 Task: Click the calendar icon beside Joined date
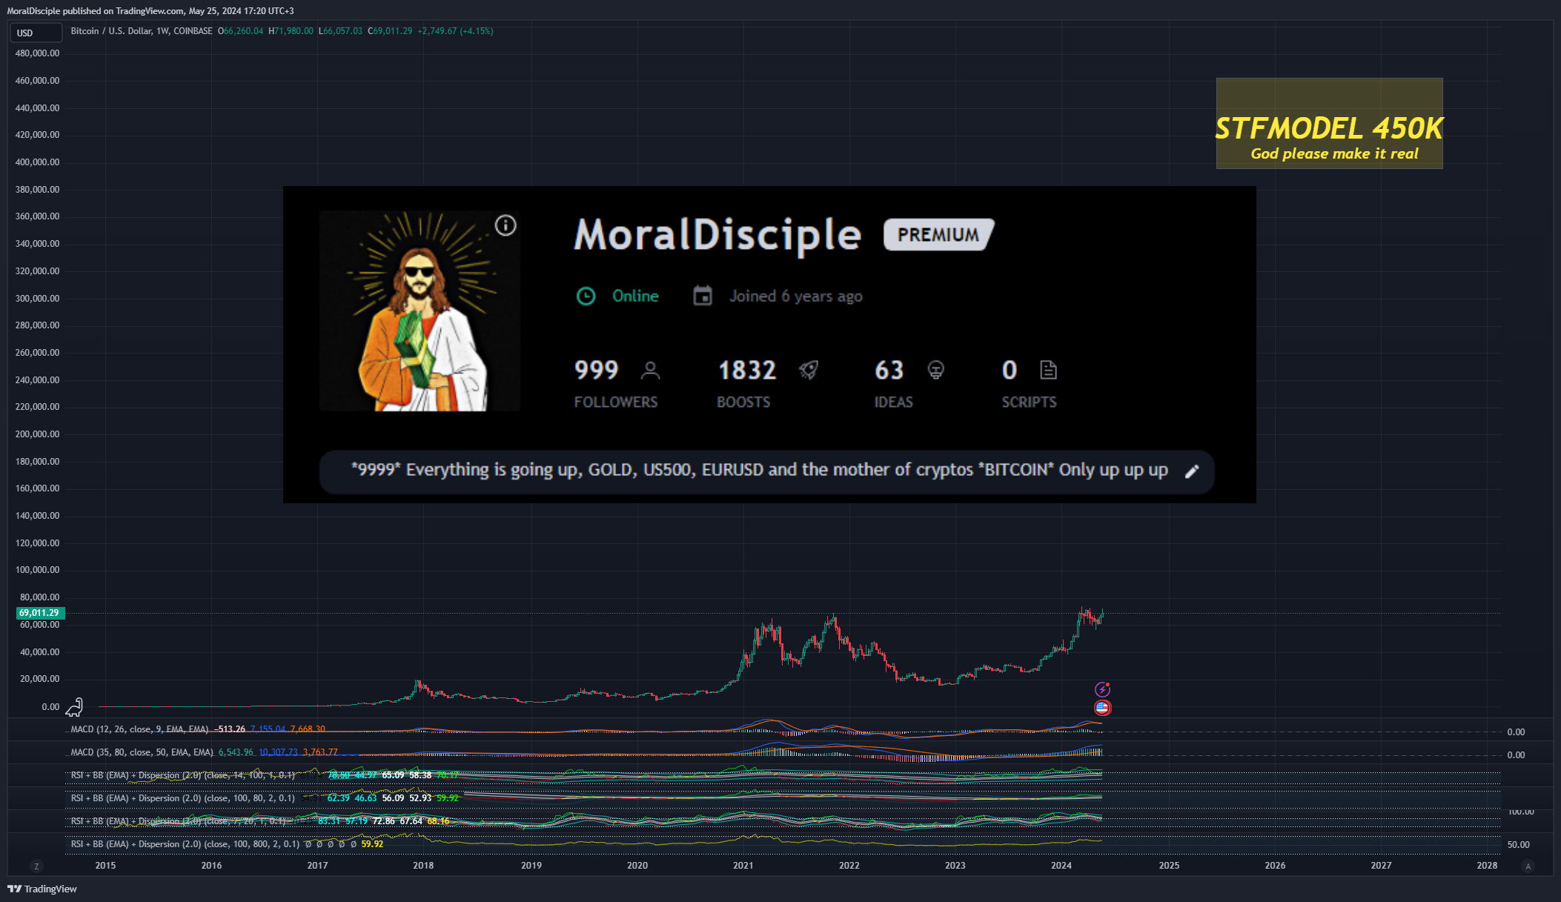coord(702,296)
